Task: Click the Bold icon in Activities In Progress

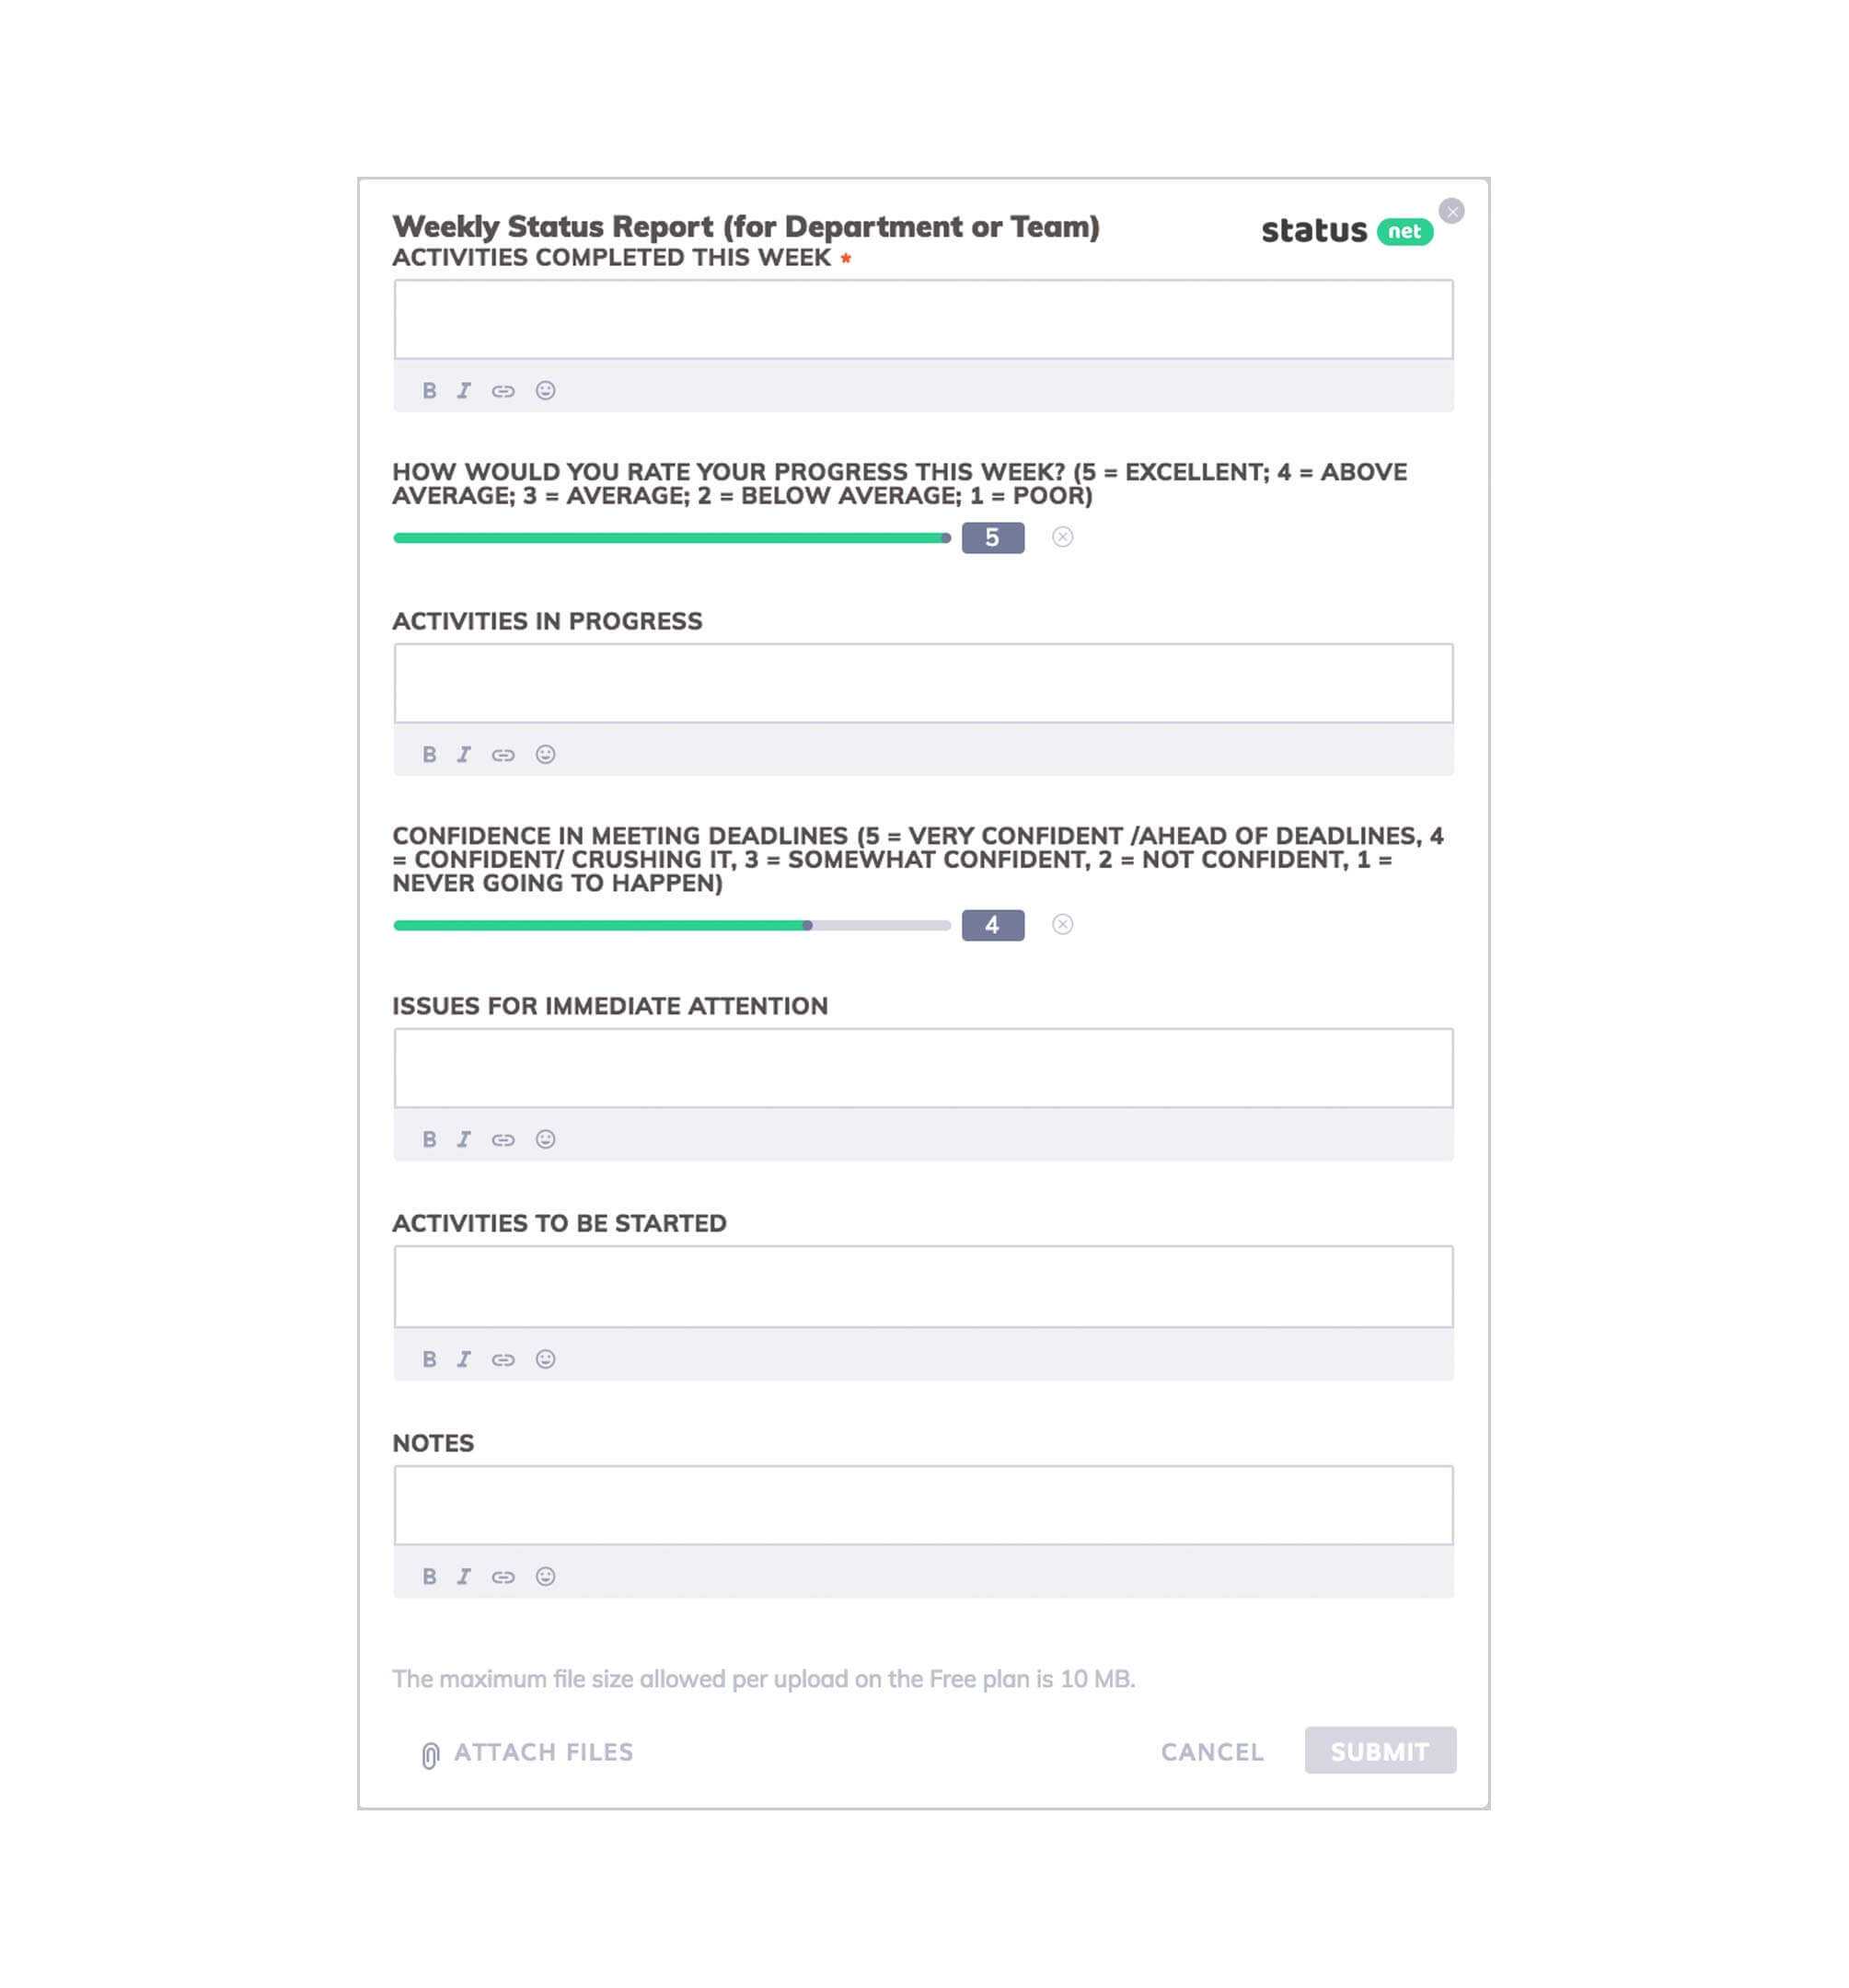Action: (x=431, y=754)
